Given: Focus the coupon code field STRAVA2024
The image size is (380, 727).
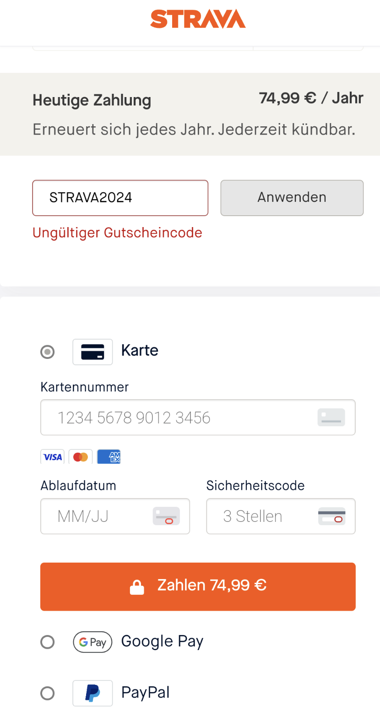Looking at the screenshot, I should click(120, 198).
